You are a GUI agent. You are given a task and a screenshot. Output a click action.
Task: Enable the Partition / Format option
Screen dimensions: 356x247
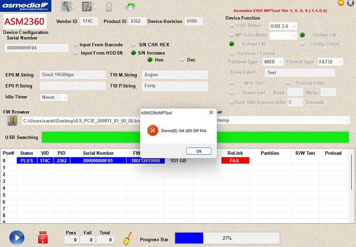(232, 54)
